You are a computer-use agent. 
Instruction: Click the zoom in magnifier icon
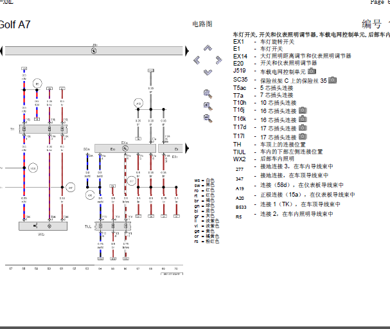[208, 106]
